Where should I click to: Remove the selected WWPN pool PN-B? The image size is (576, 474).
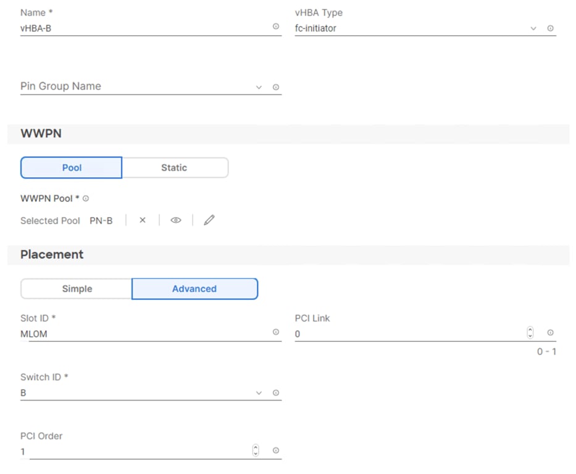click(141, 220)
